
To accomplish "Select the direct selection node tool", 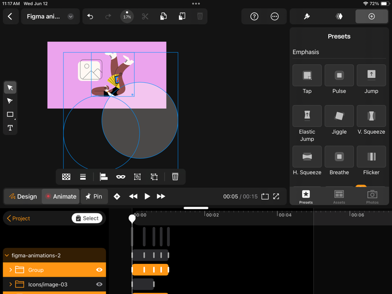I will click(x=10, y=101).
